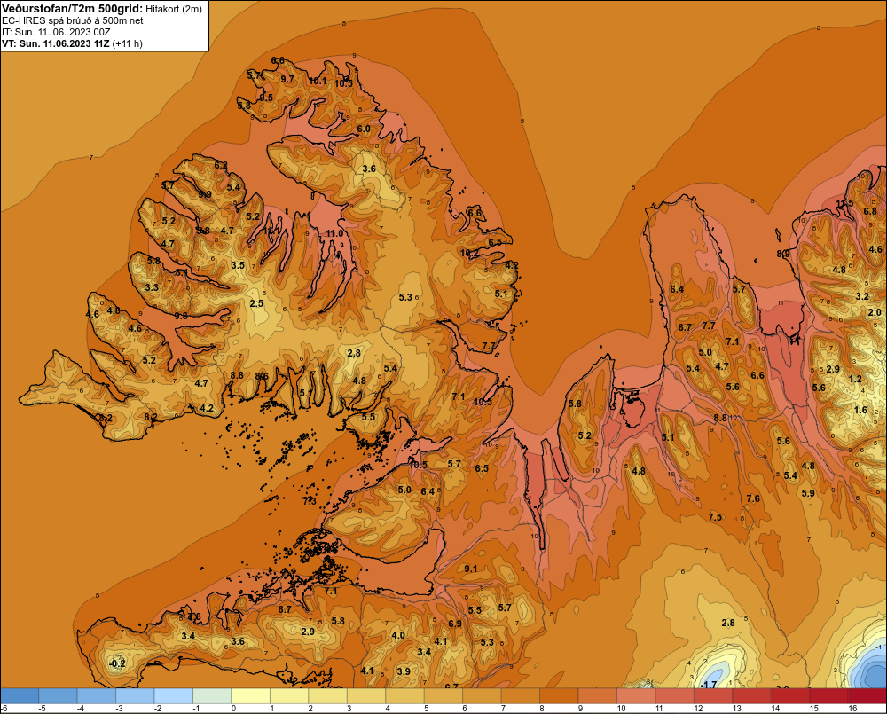The height and width of the screenshot is (714, 887).
Task: Click legend swatch between 7 and 8
Action: pyautogui.click(x=521, y=696)
